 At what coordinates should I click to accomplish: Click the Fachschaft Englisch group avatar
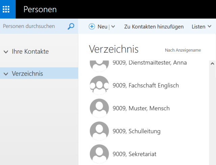99,85
